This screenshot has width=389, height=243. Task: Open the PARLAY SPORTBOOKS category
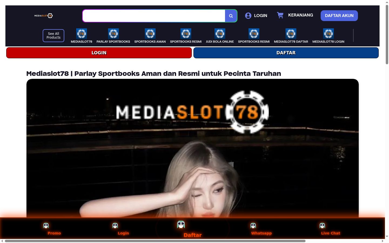(113, 36)
